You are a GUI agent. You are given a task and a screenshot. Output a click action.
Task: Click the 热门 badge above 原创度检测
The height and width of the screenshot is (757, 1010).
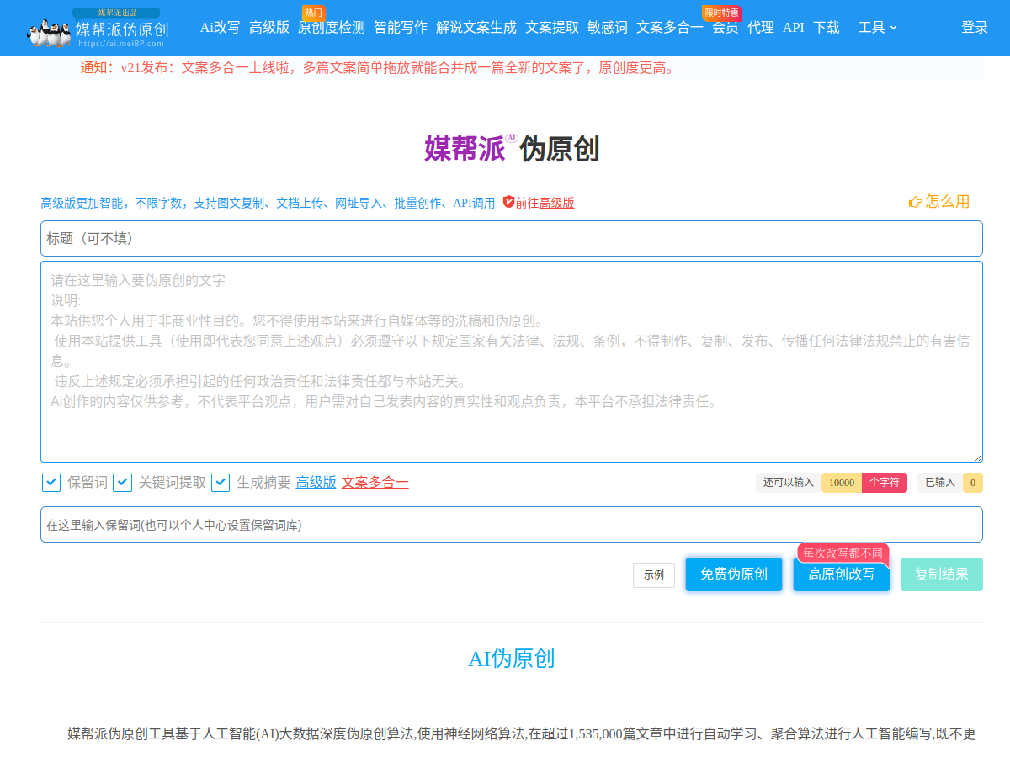click(314, 13)
